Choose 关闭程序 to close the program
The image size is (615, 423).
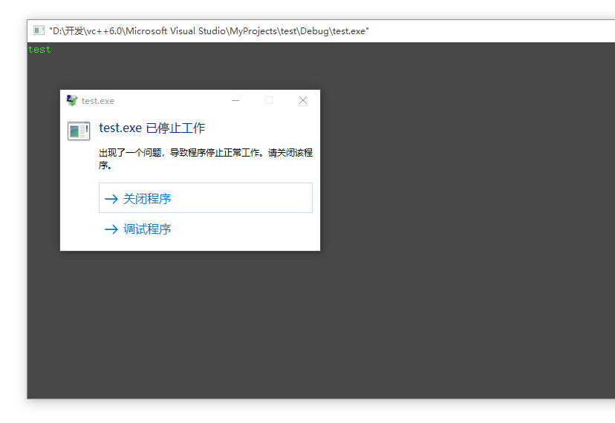pyautogui.click(x=206, y=198)
